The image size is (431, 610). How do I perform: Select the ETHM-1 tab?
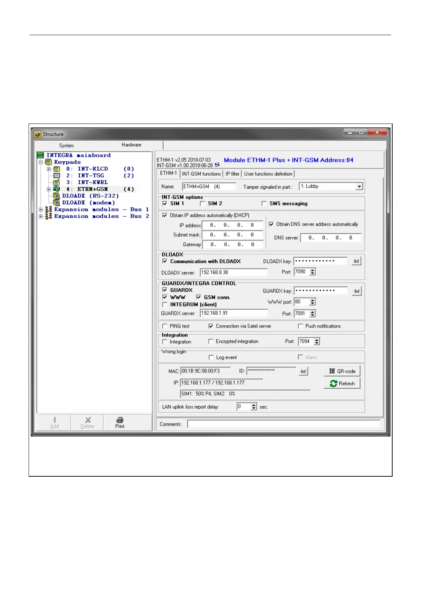168,174
